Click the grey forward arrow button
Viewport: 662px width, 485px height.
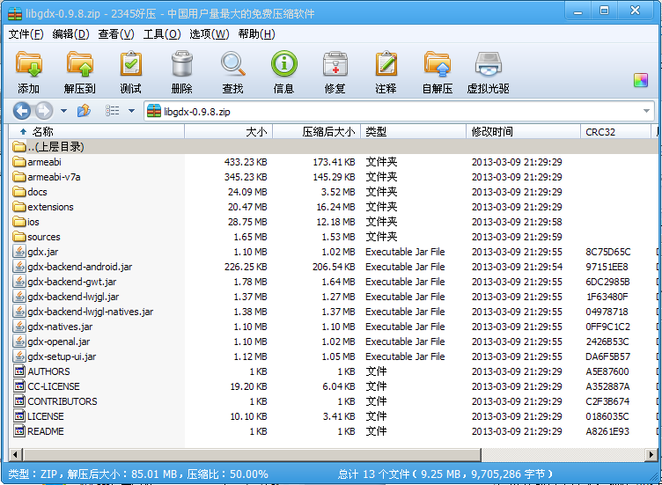coord(44,111)
